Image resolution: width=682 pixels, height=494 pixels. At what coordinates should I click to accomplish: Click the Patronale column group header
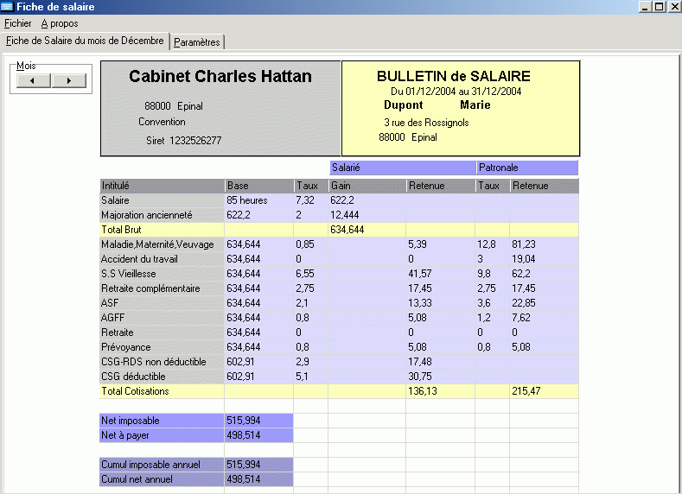(527, 168)
